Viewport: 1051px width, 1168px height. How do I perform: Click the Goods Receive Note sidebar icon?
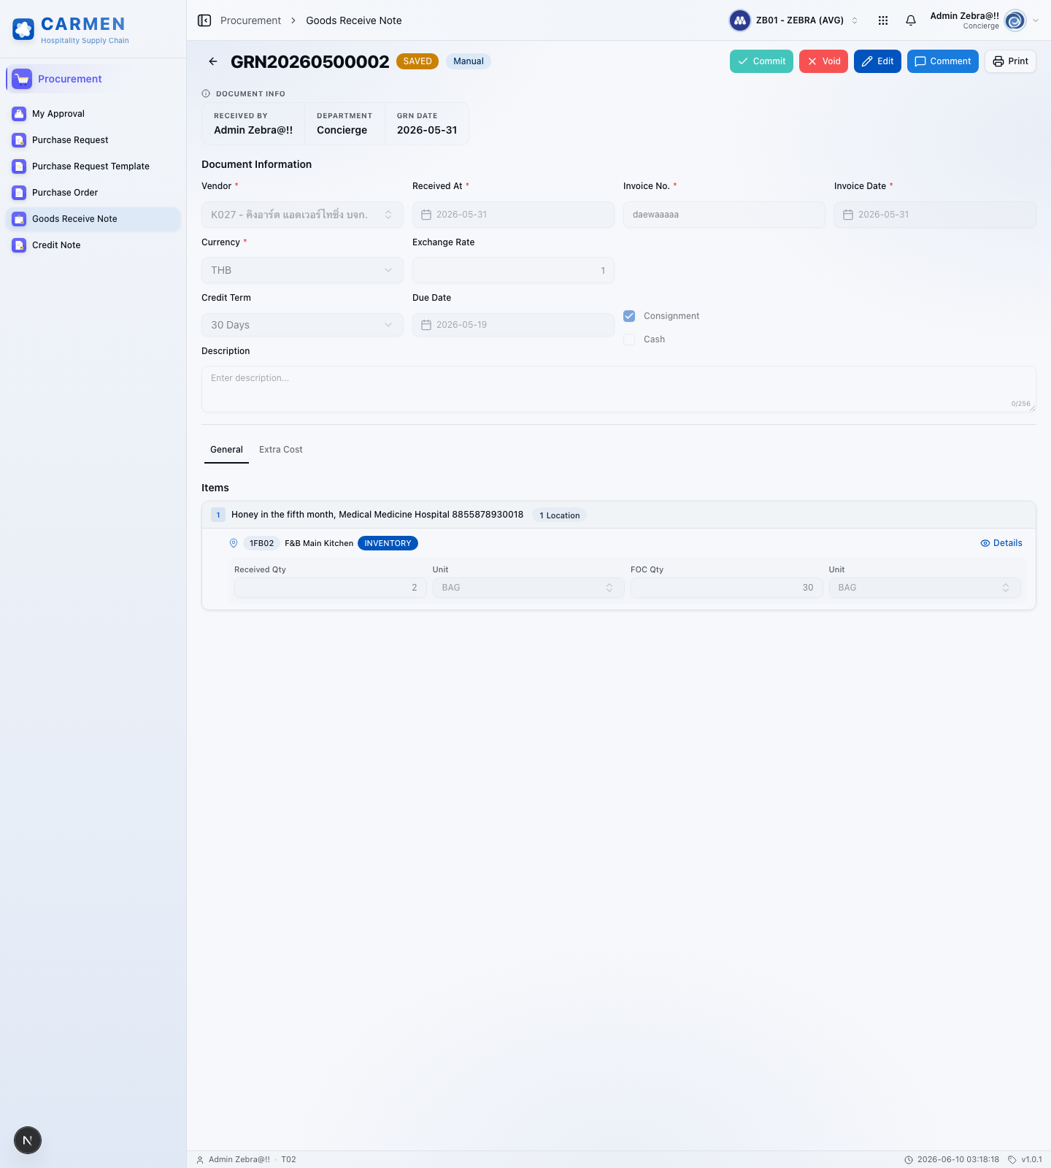point(20,219)
